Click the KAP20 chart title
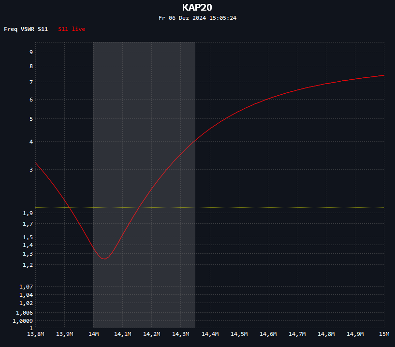The height and width of the screenshot is (347, 395). coord(197,7)
